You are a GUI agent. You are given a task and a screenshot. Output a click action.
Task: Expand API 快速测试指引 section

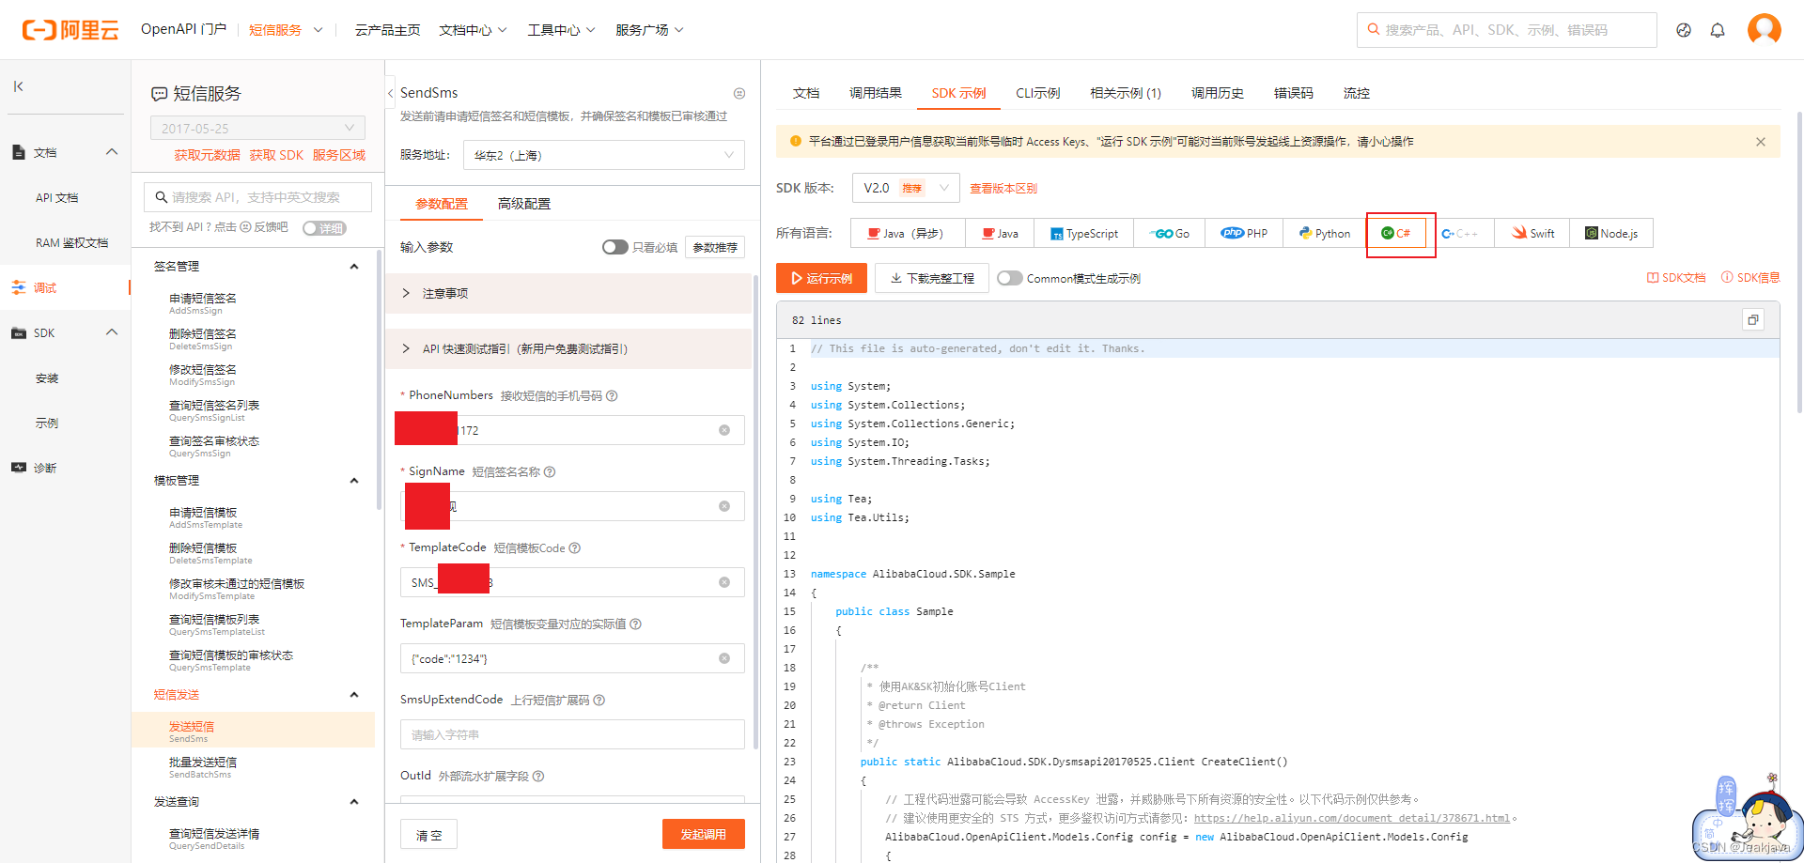point(568,348)
